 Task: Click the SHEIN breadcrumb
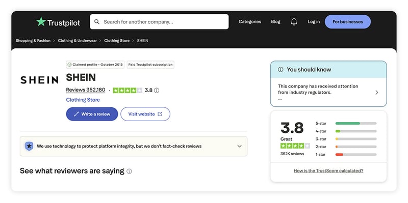pos(143,41)
